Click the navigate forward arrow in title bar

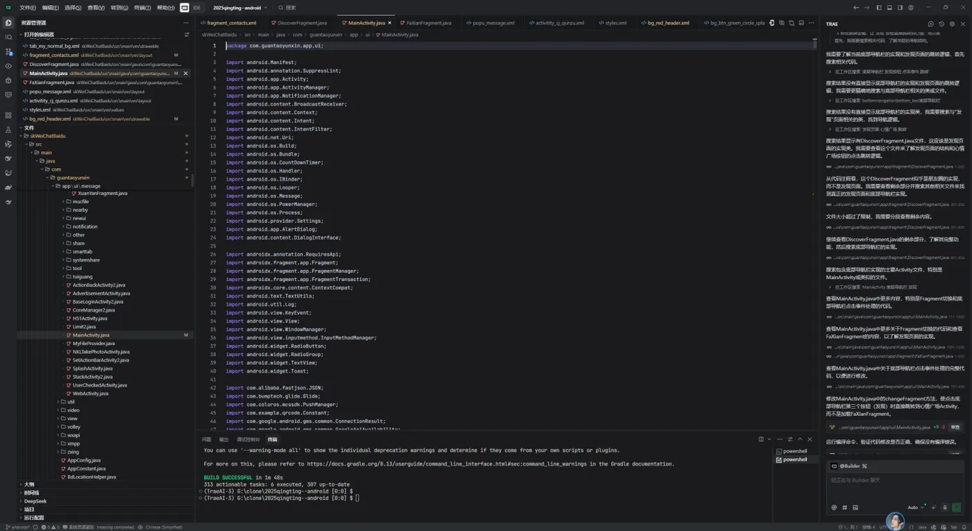(x=866, y=8)
